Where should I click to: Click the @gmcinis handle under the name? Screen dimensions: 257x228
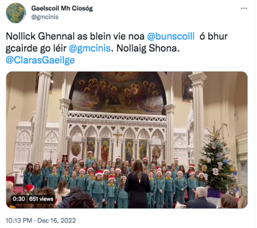pos(45,17)
